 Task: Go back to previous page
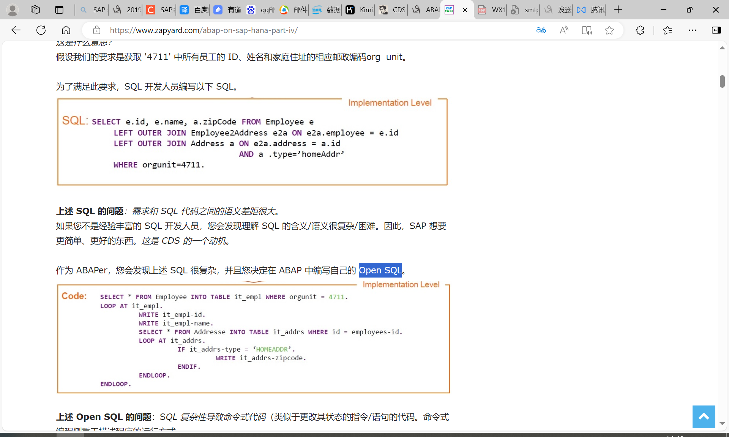tap(16, 30)
